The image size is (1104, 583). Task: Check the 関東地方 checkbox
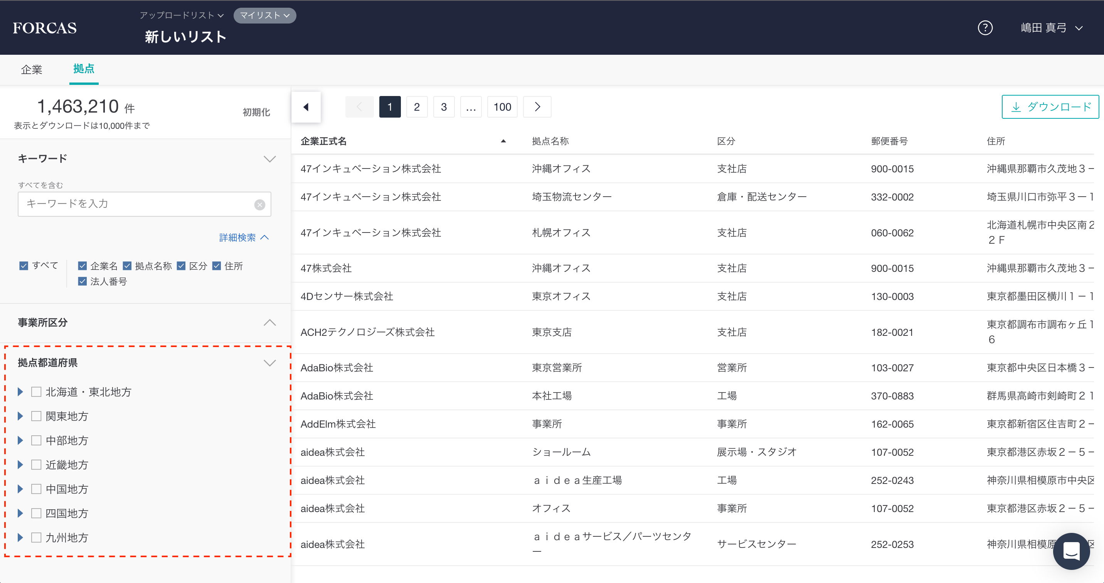pyautogui.click(x=37, y=416)
